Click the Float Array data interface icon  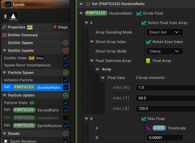(148, 61)
